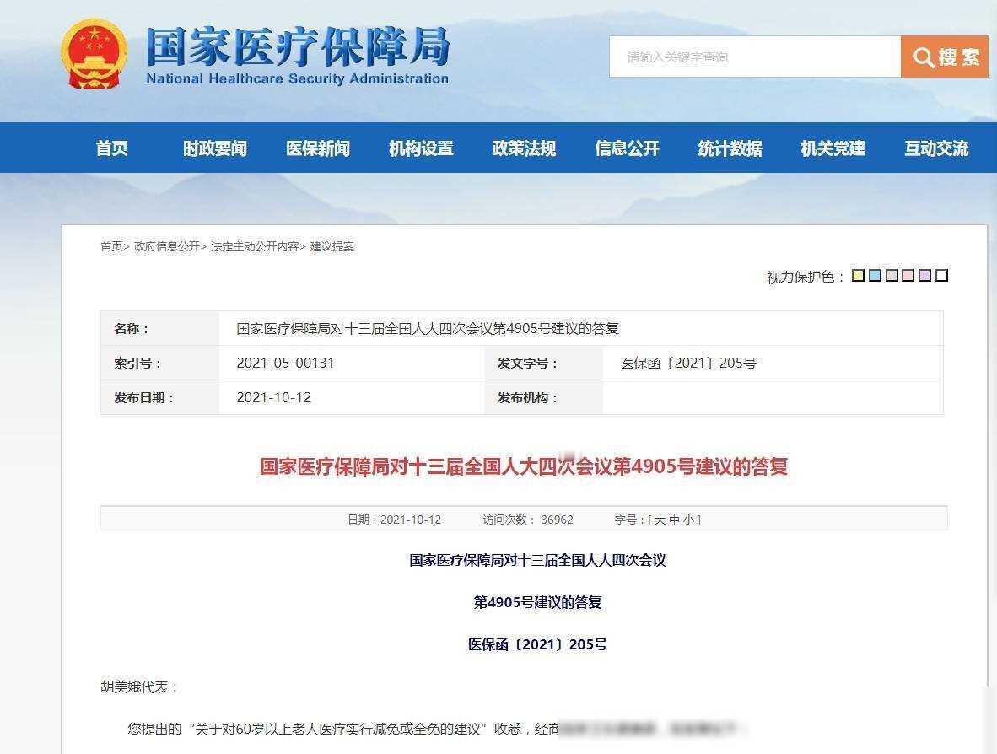Click the national emblem logo
Image resolution: width=997 pixels, height=754 pixels.
pos(94,54)
